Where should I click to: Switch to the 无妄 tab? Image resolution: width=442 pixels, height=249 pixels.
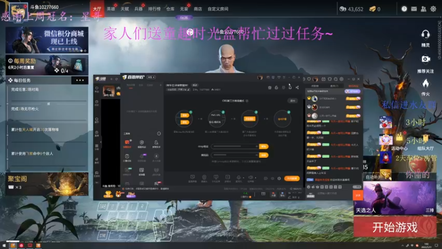click(x=184, y=9)
